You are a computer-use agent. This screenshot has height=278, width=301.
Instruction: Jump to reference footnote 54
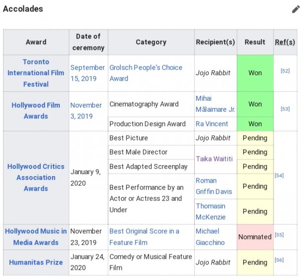tap(279, 175)
